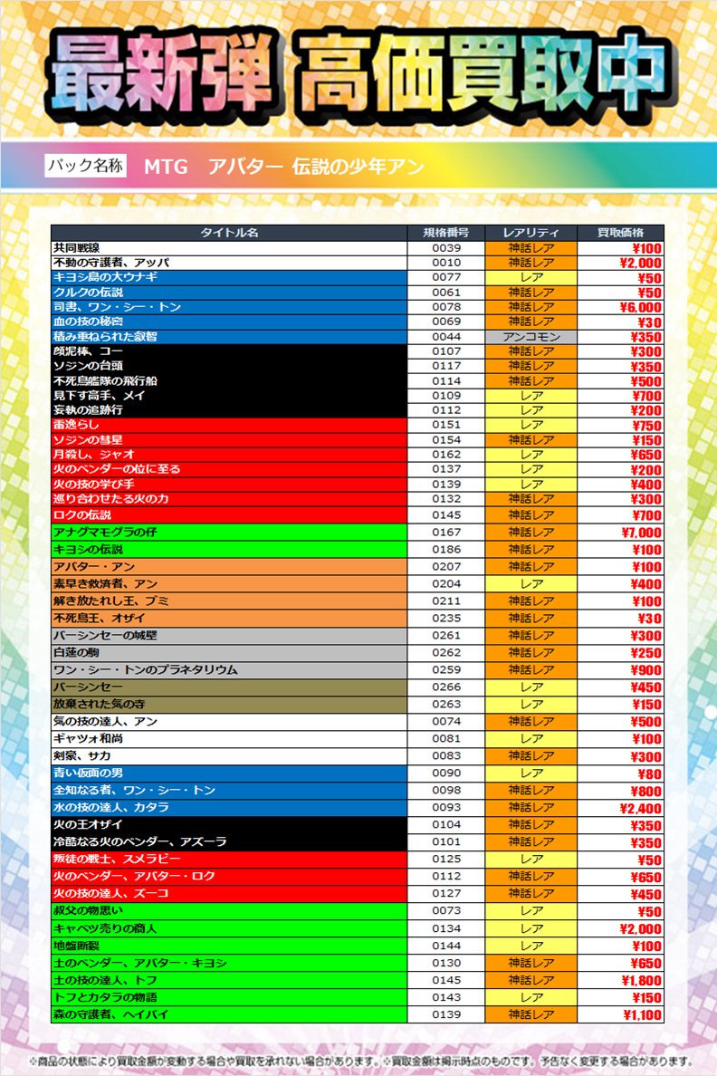Image resolution: width=717 pixels, height=1076 pixels.
Task: Click card title キヨシ島の大ウナギ
Action: click(x=106, y=276)
